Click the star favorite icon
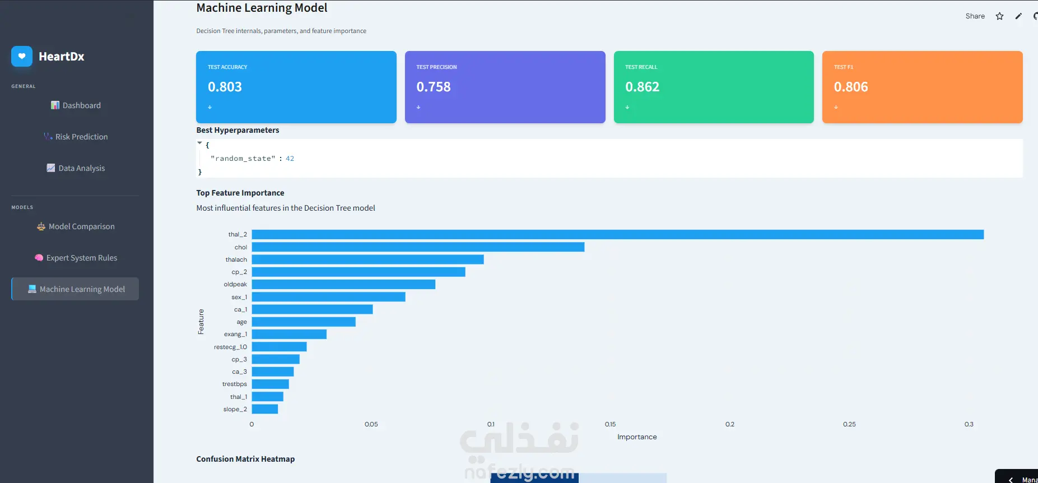 pyautogui.click(x=999, y=16)
